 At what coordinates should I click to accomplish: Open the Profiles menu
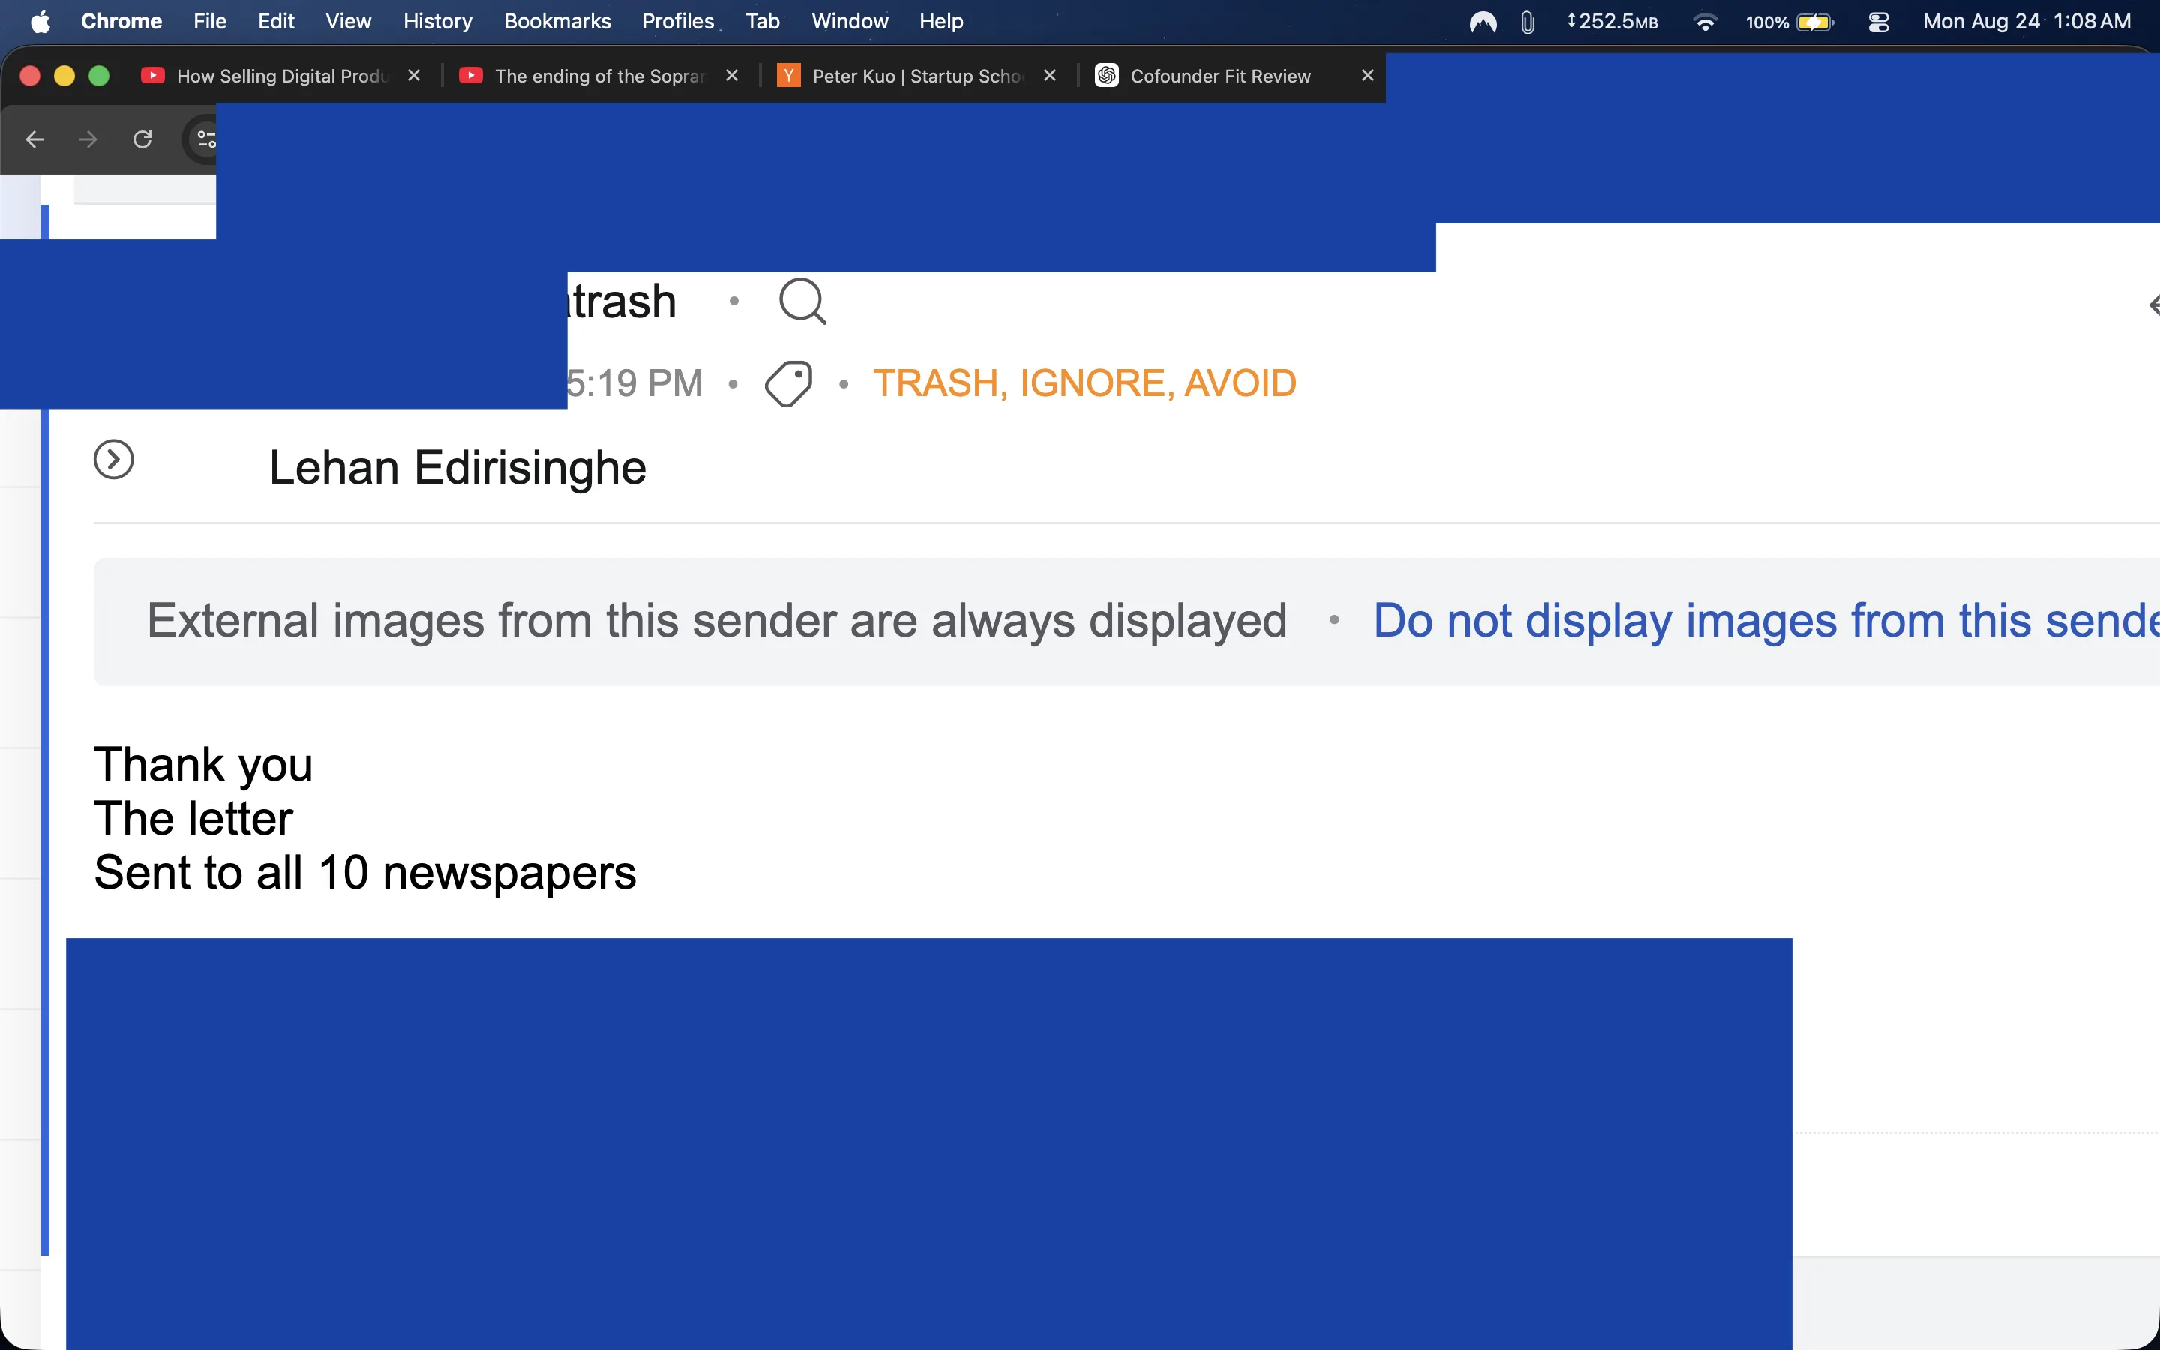pyautogui.click(x=677, y=22)
